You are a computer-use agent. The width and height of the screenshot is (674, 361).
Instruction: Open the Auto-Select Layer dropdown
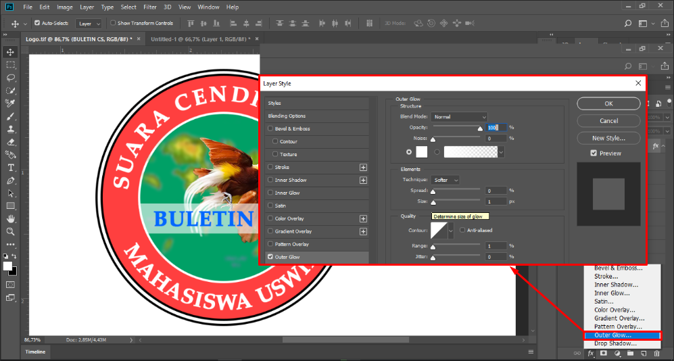click(x=89, y=24)
